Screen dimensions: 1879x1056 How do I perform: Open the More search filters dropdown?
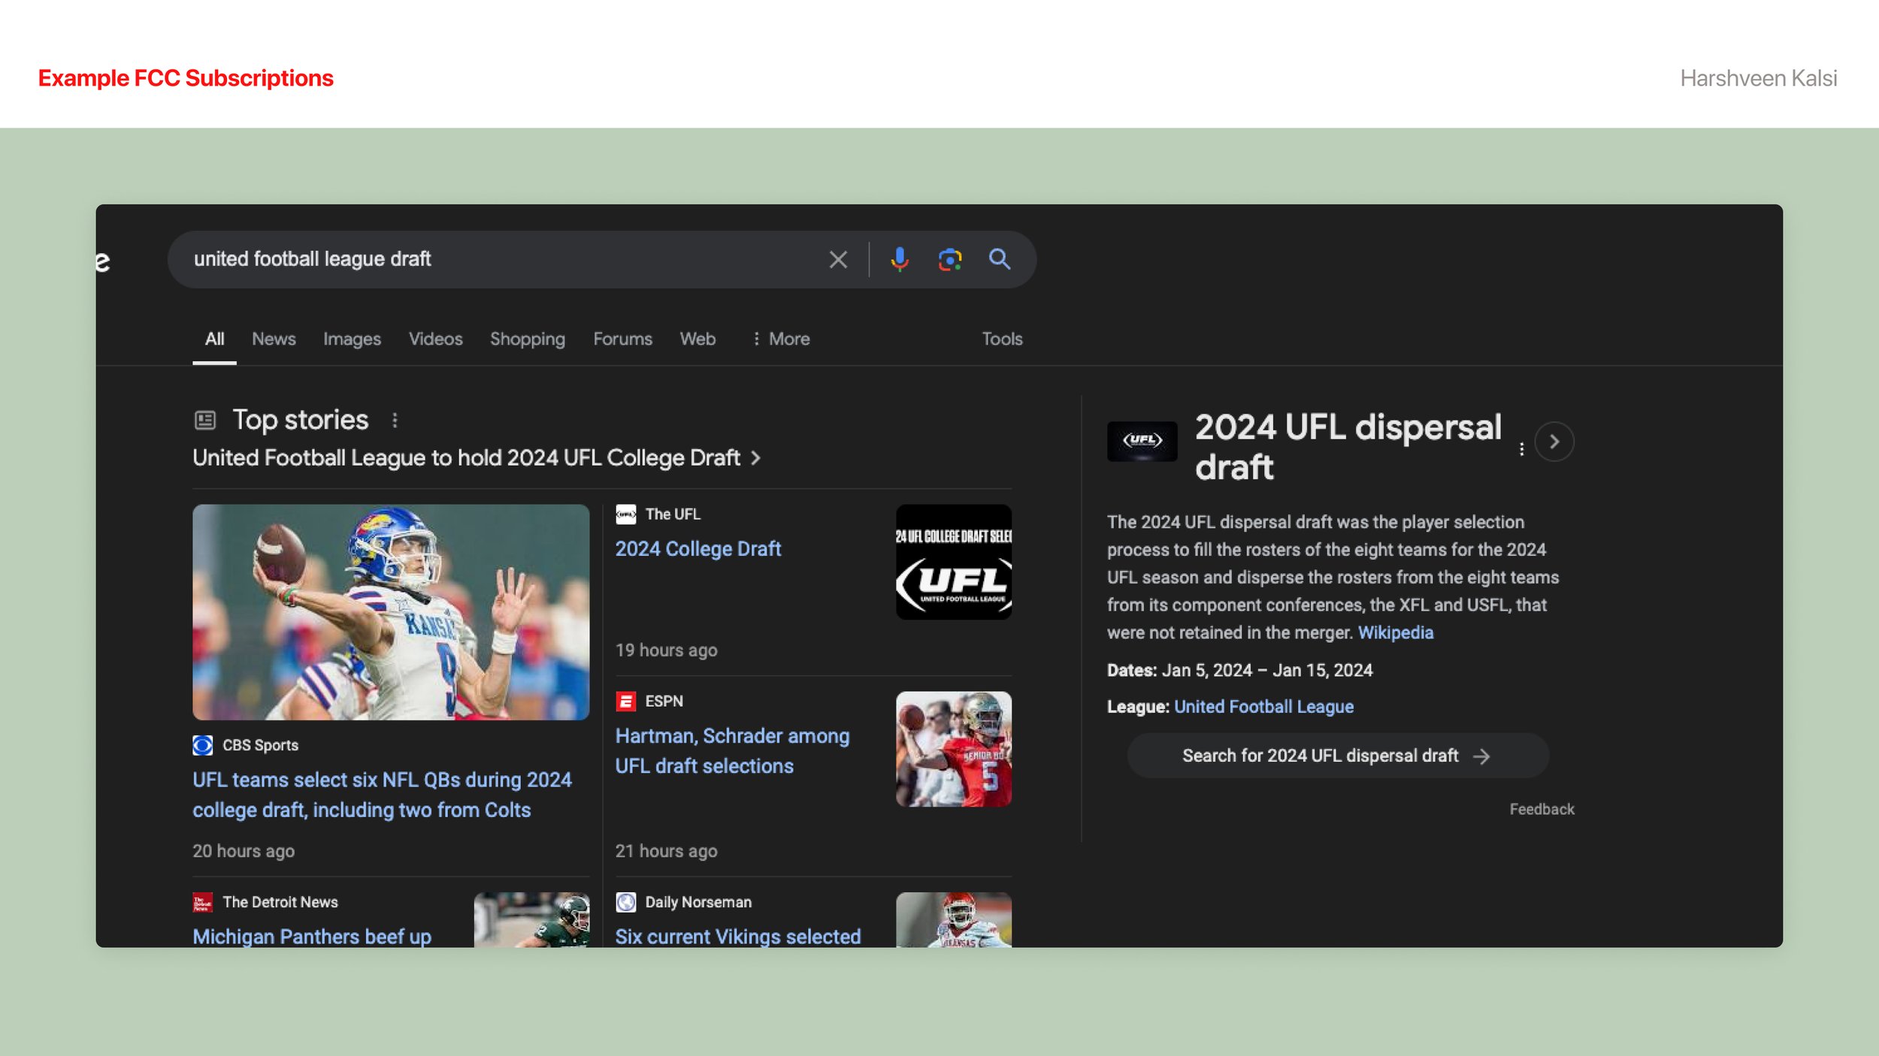pos(780,339)
